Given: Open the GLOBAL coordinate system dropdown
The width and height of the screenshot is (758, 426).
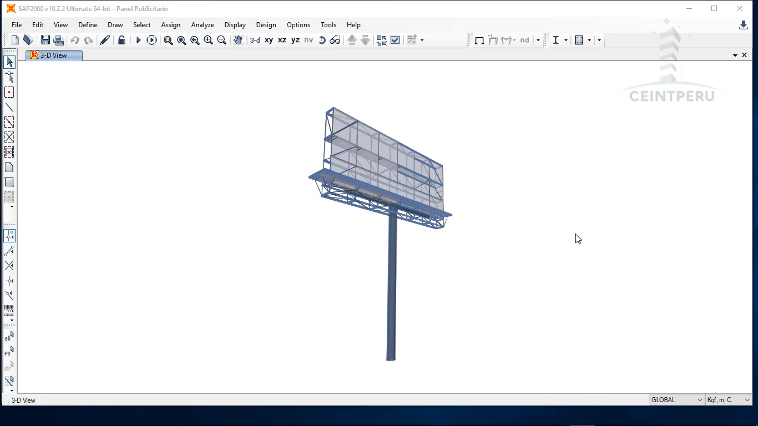Looking at the screenshot, I should tap(677, 400).
